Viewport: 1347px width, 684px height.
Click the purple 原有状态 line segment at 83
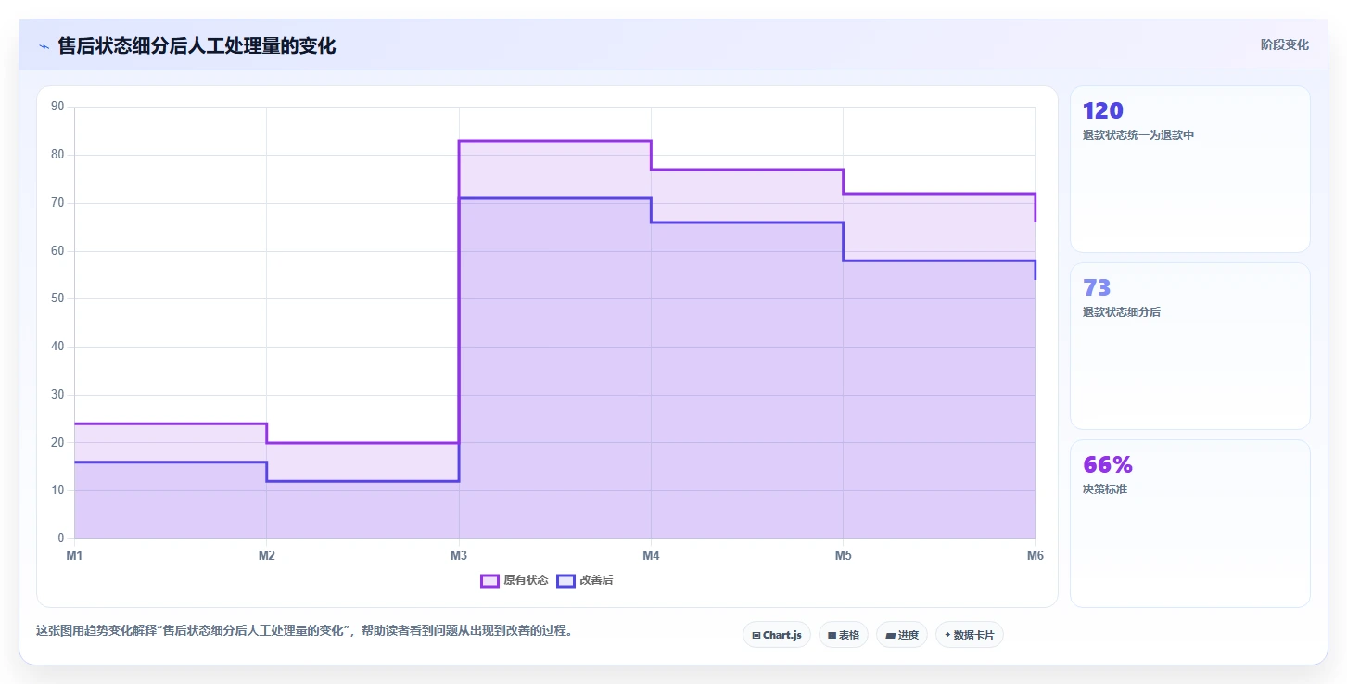click(554, 141)
